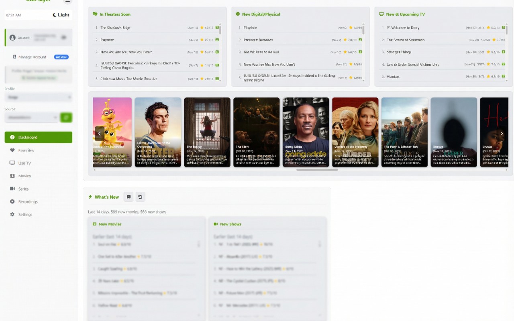Toggle the Light theme switch

61,15
